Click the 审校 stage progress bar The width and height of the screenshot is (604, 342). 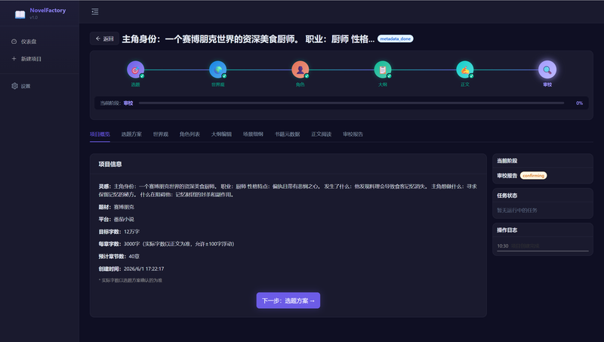pyautogui.click(x=351, y=103)
